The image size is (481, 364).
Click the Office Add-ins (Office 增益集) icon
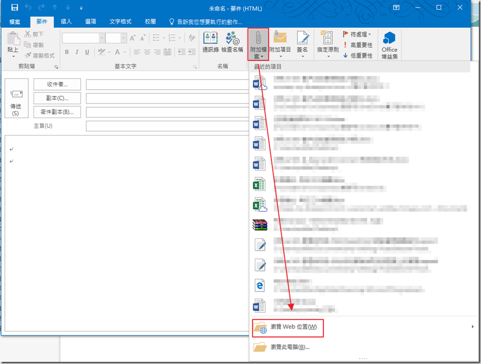pos(389,44)
